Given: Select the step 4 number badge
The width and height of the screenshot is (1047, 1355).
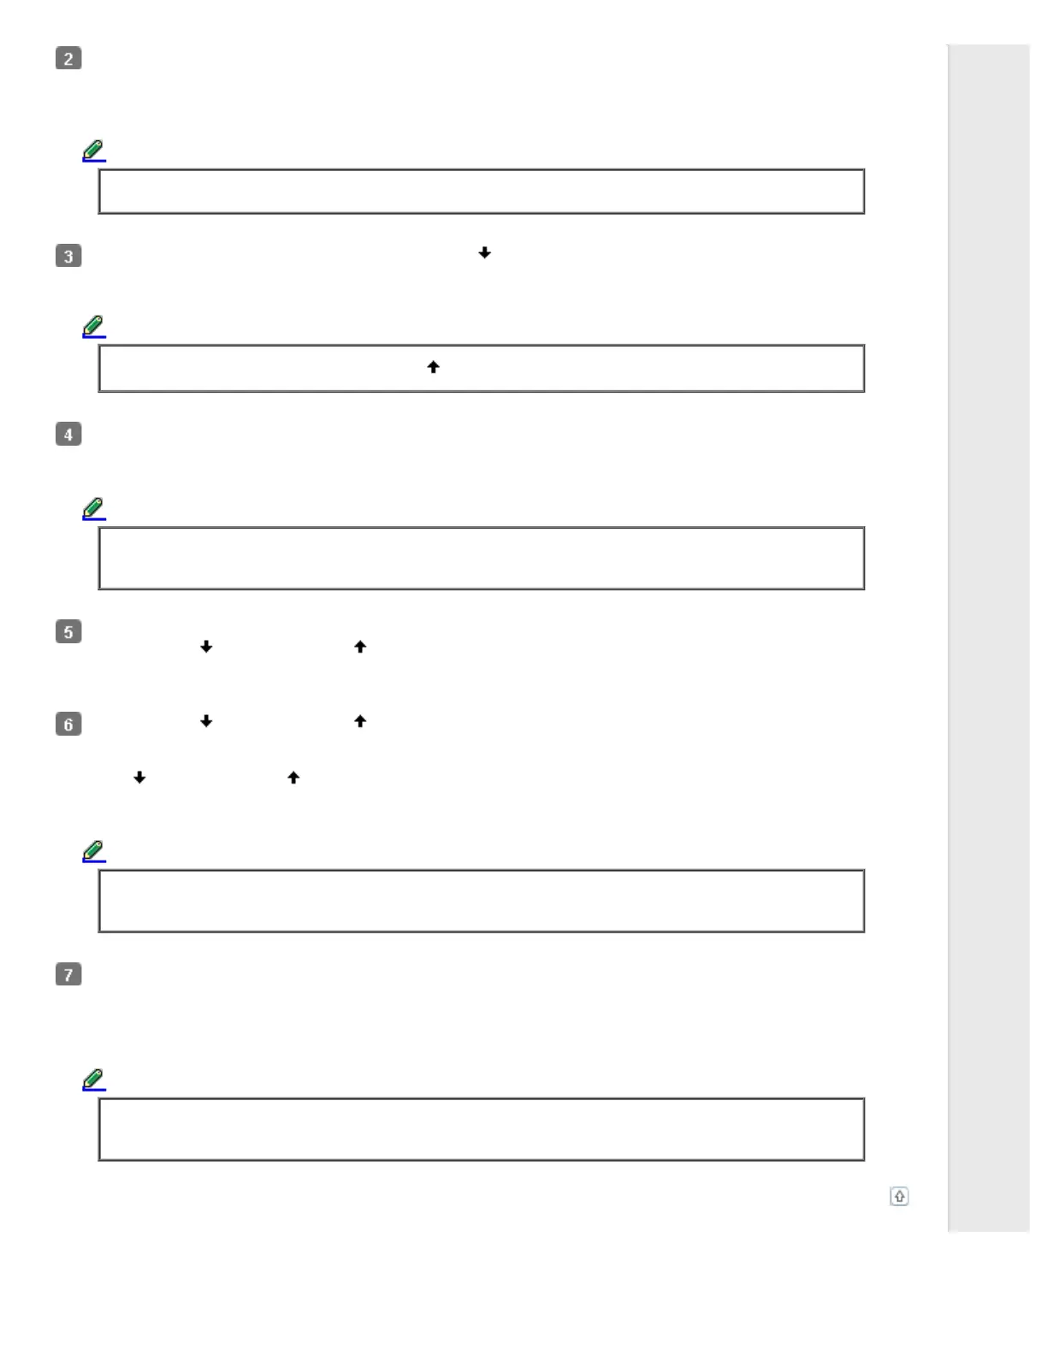Looking at the screenshot, I should [x=68, y=435].
